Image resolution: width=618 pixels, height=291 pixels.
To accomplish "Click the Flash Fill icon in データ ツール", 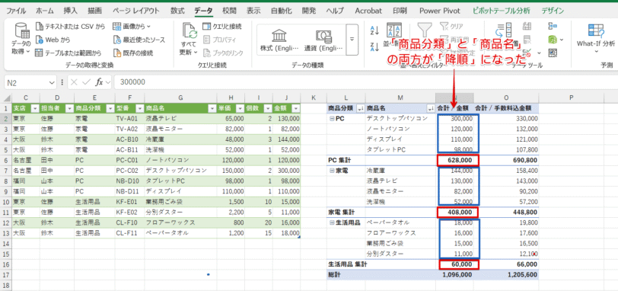I will pyautogui.click(x=527, y=27).
